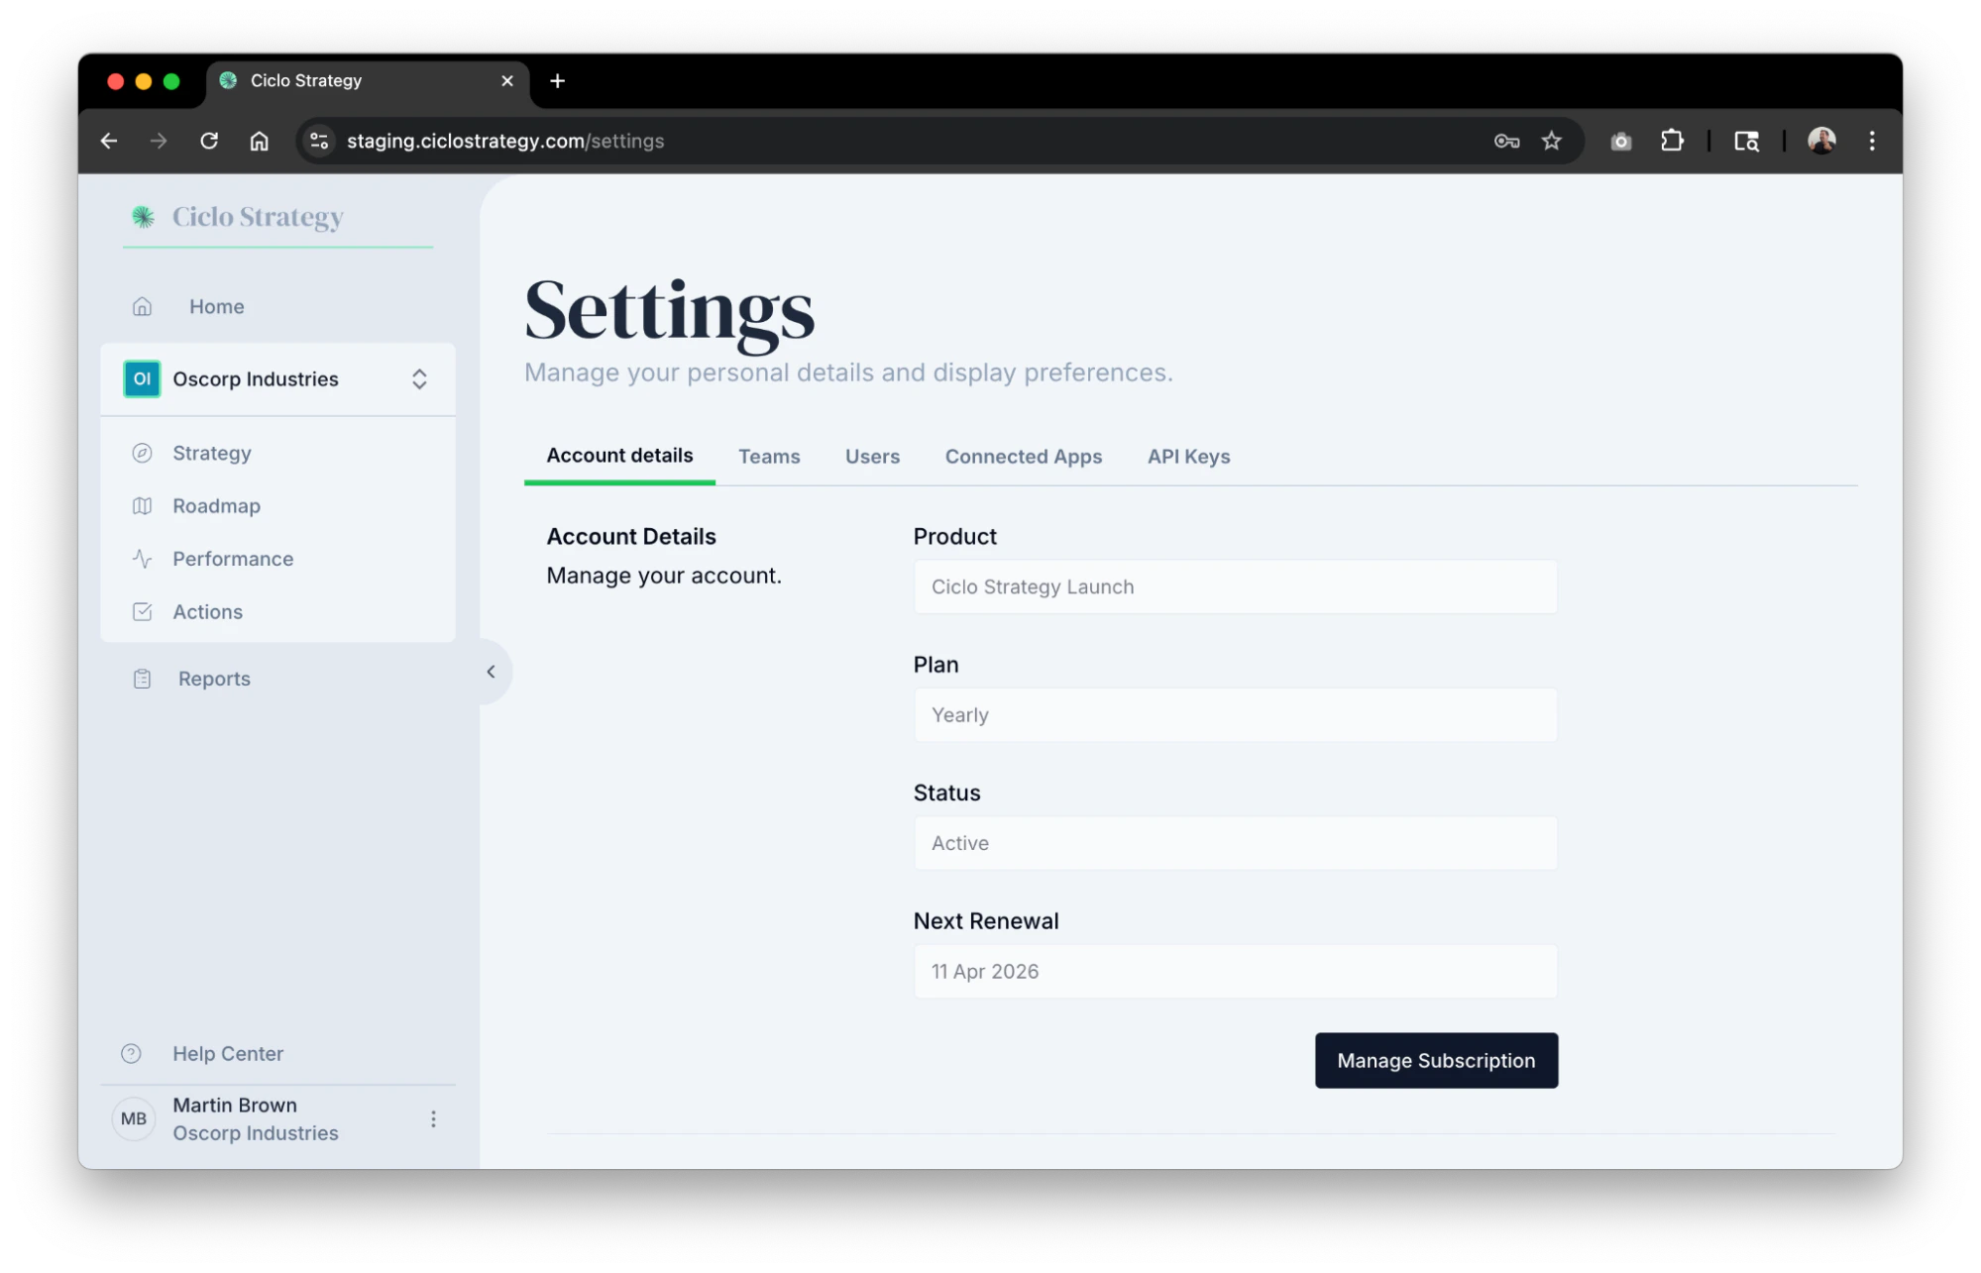The height and width of the screenshot is (1273, 1981).
Task: View site information icon in address bar
Action: pyautogui.click(x=319, y=141)
